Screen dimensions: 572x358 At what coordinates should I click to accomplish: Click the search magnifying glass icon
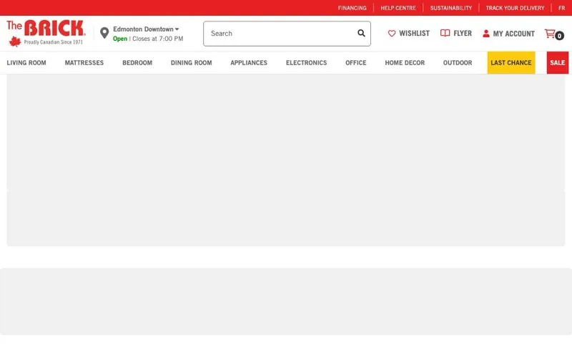coord(361,33)
